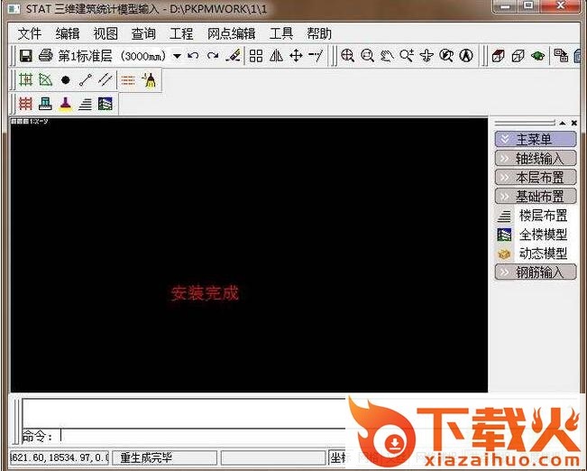Select the eraser/brush tool after Redo
587x471 pixels.
pyautogui.click(x=233, y=56)
